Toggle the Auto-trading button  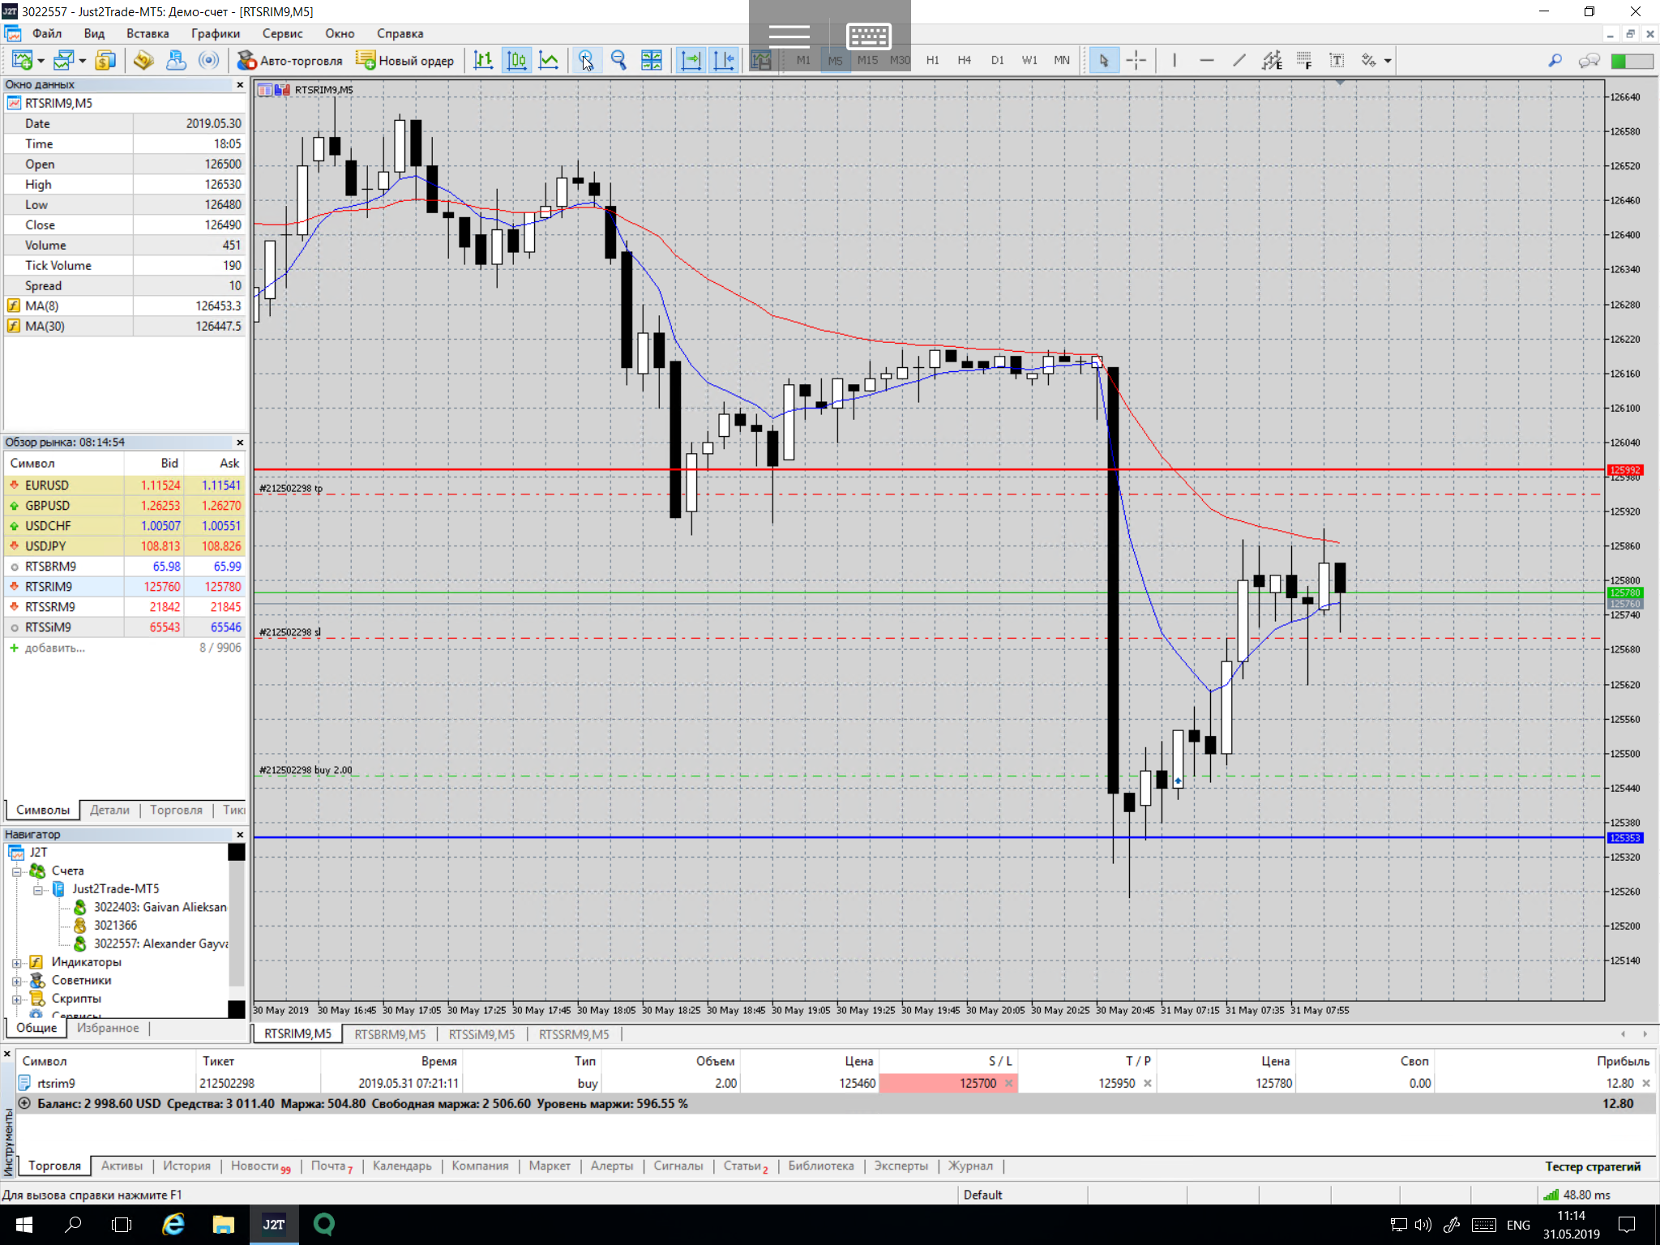(290, 61)
